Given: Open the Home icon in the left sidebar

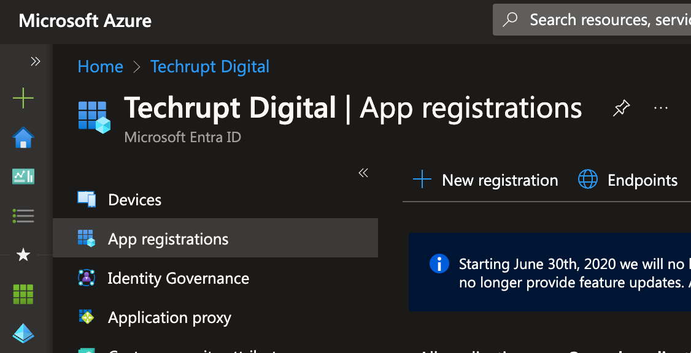Looking at the screenshot, I should click(23, 138).
